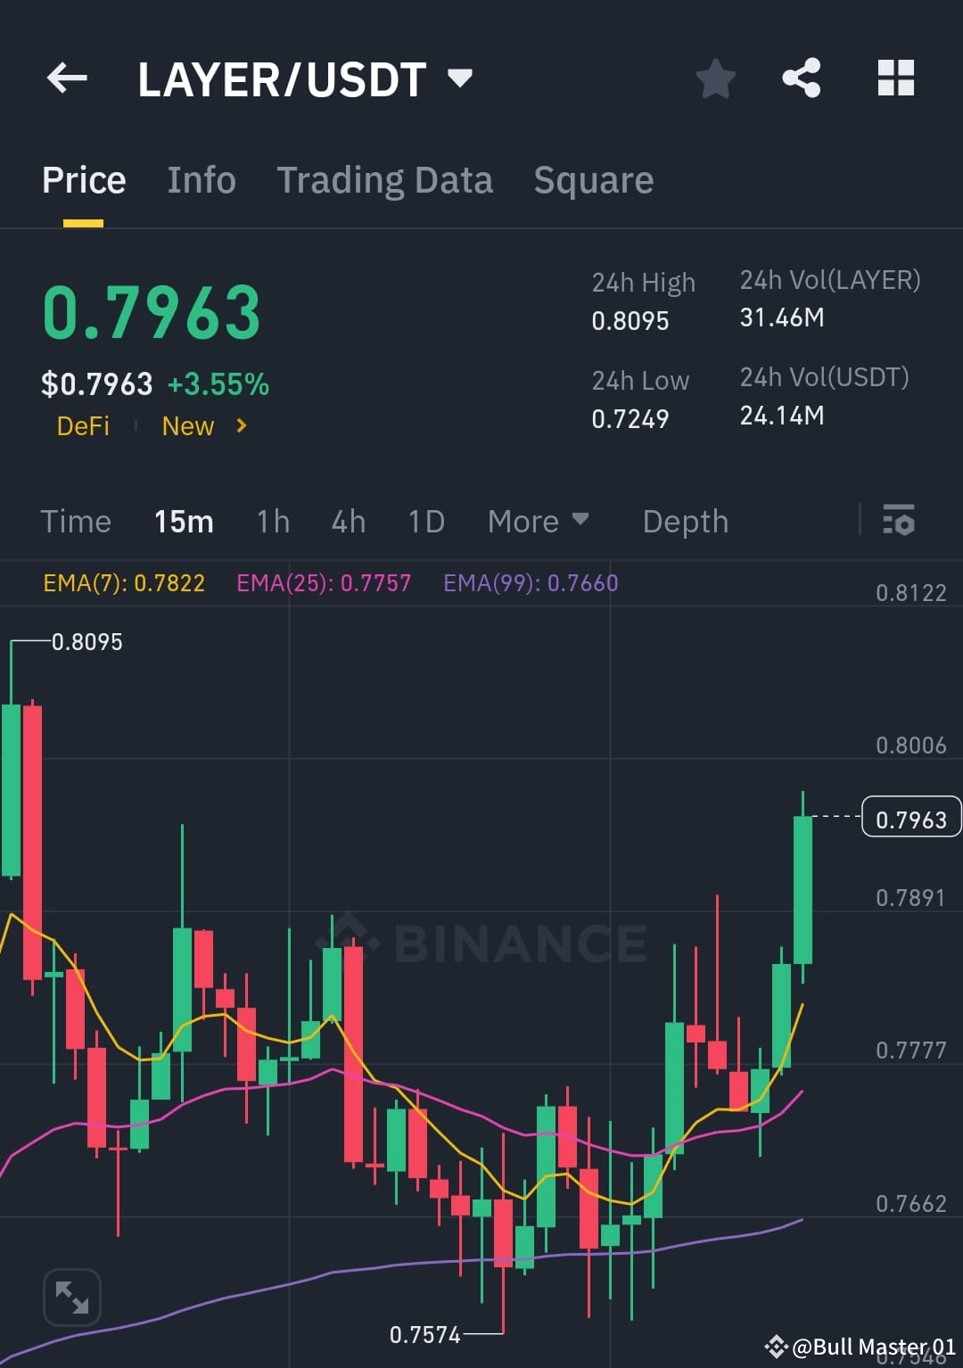Open the Square tab
The width and height of the screenshot is (963, 1368).
pos(593,179)
